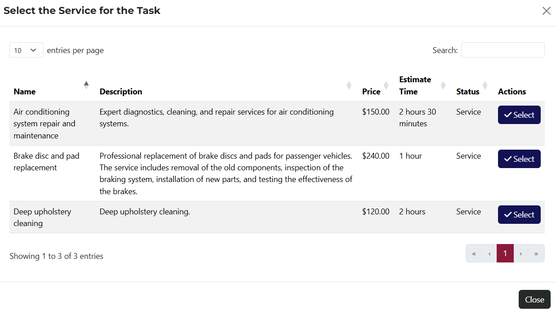Open entries per page dropdown
Viewport: 556px width, 311px height.
tap(26, 50)
